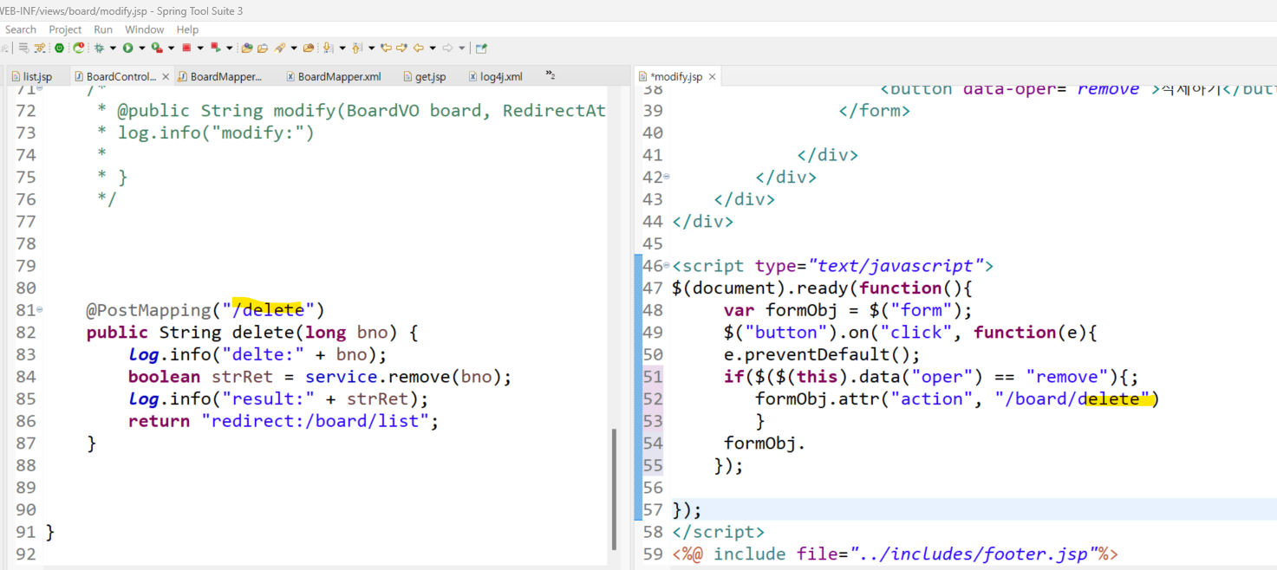Click on 'var formObj = $("form");' line
Viewport: 1277px width, 570px height.
[x=848, y=310]
